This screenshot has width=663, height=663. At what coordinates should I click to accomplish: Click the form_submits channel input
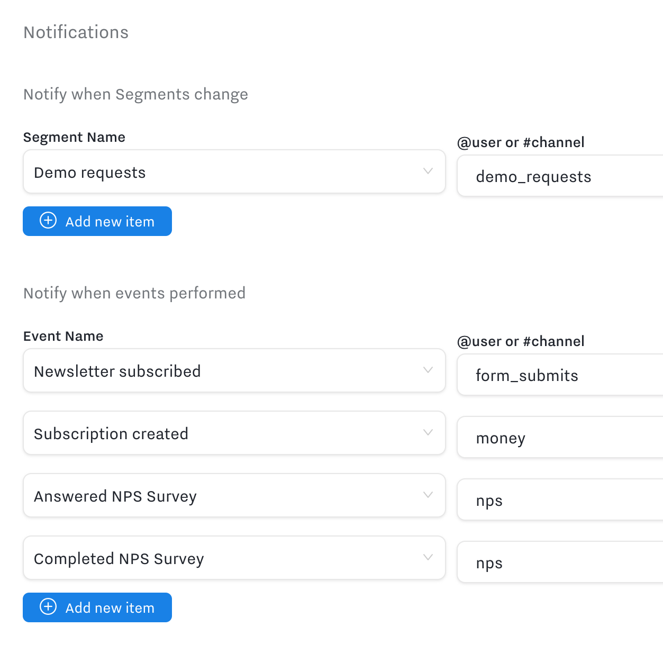560,376
